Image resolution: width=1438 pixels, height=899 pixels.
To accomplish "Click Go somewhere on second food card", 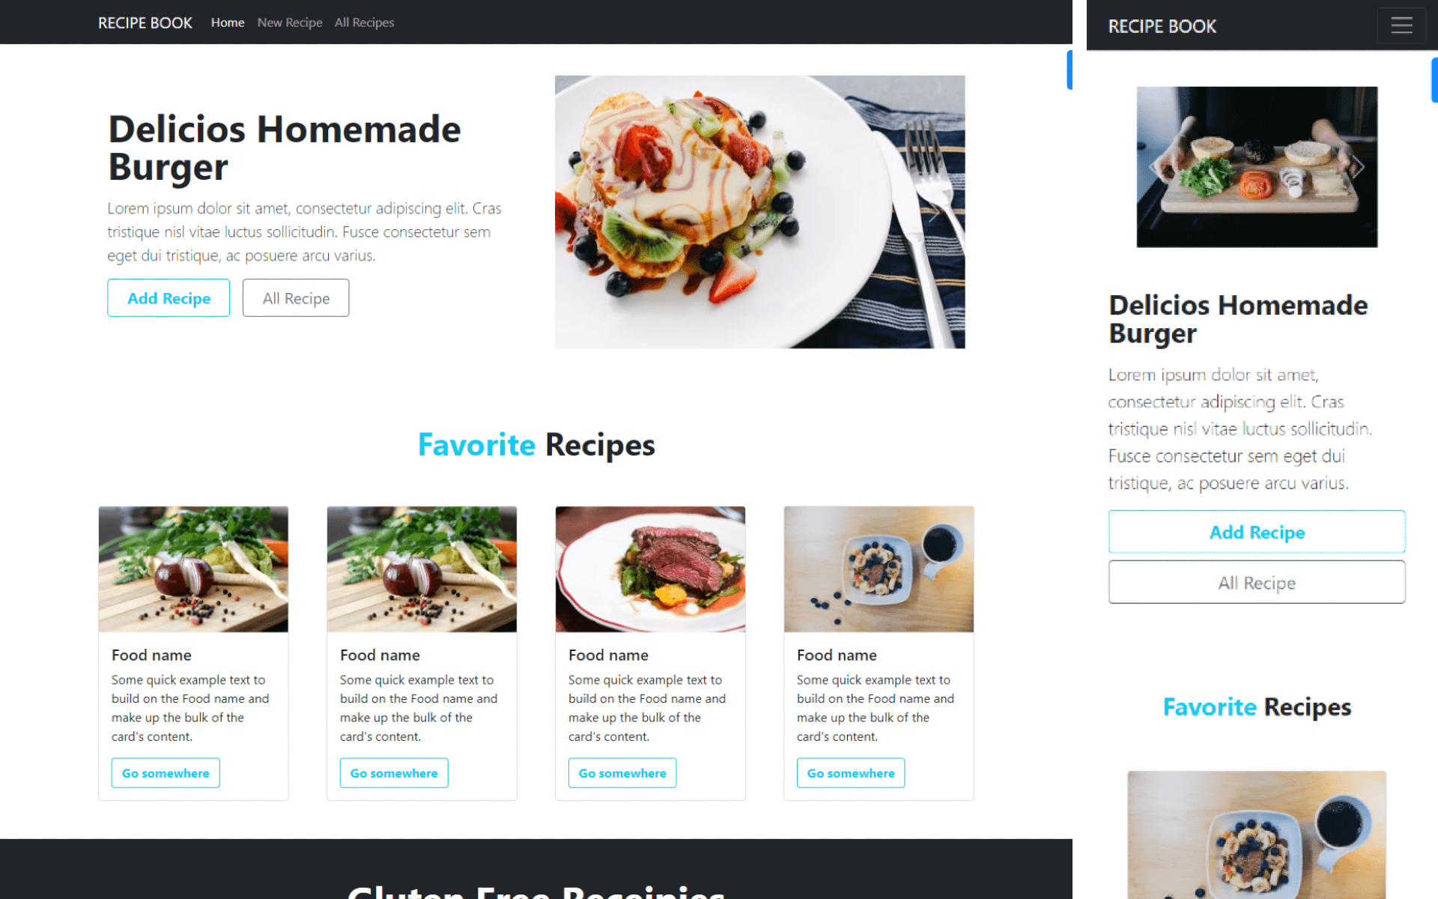I will coord(394,773).
